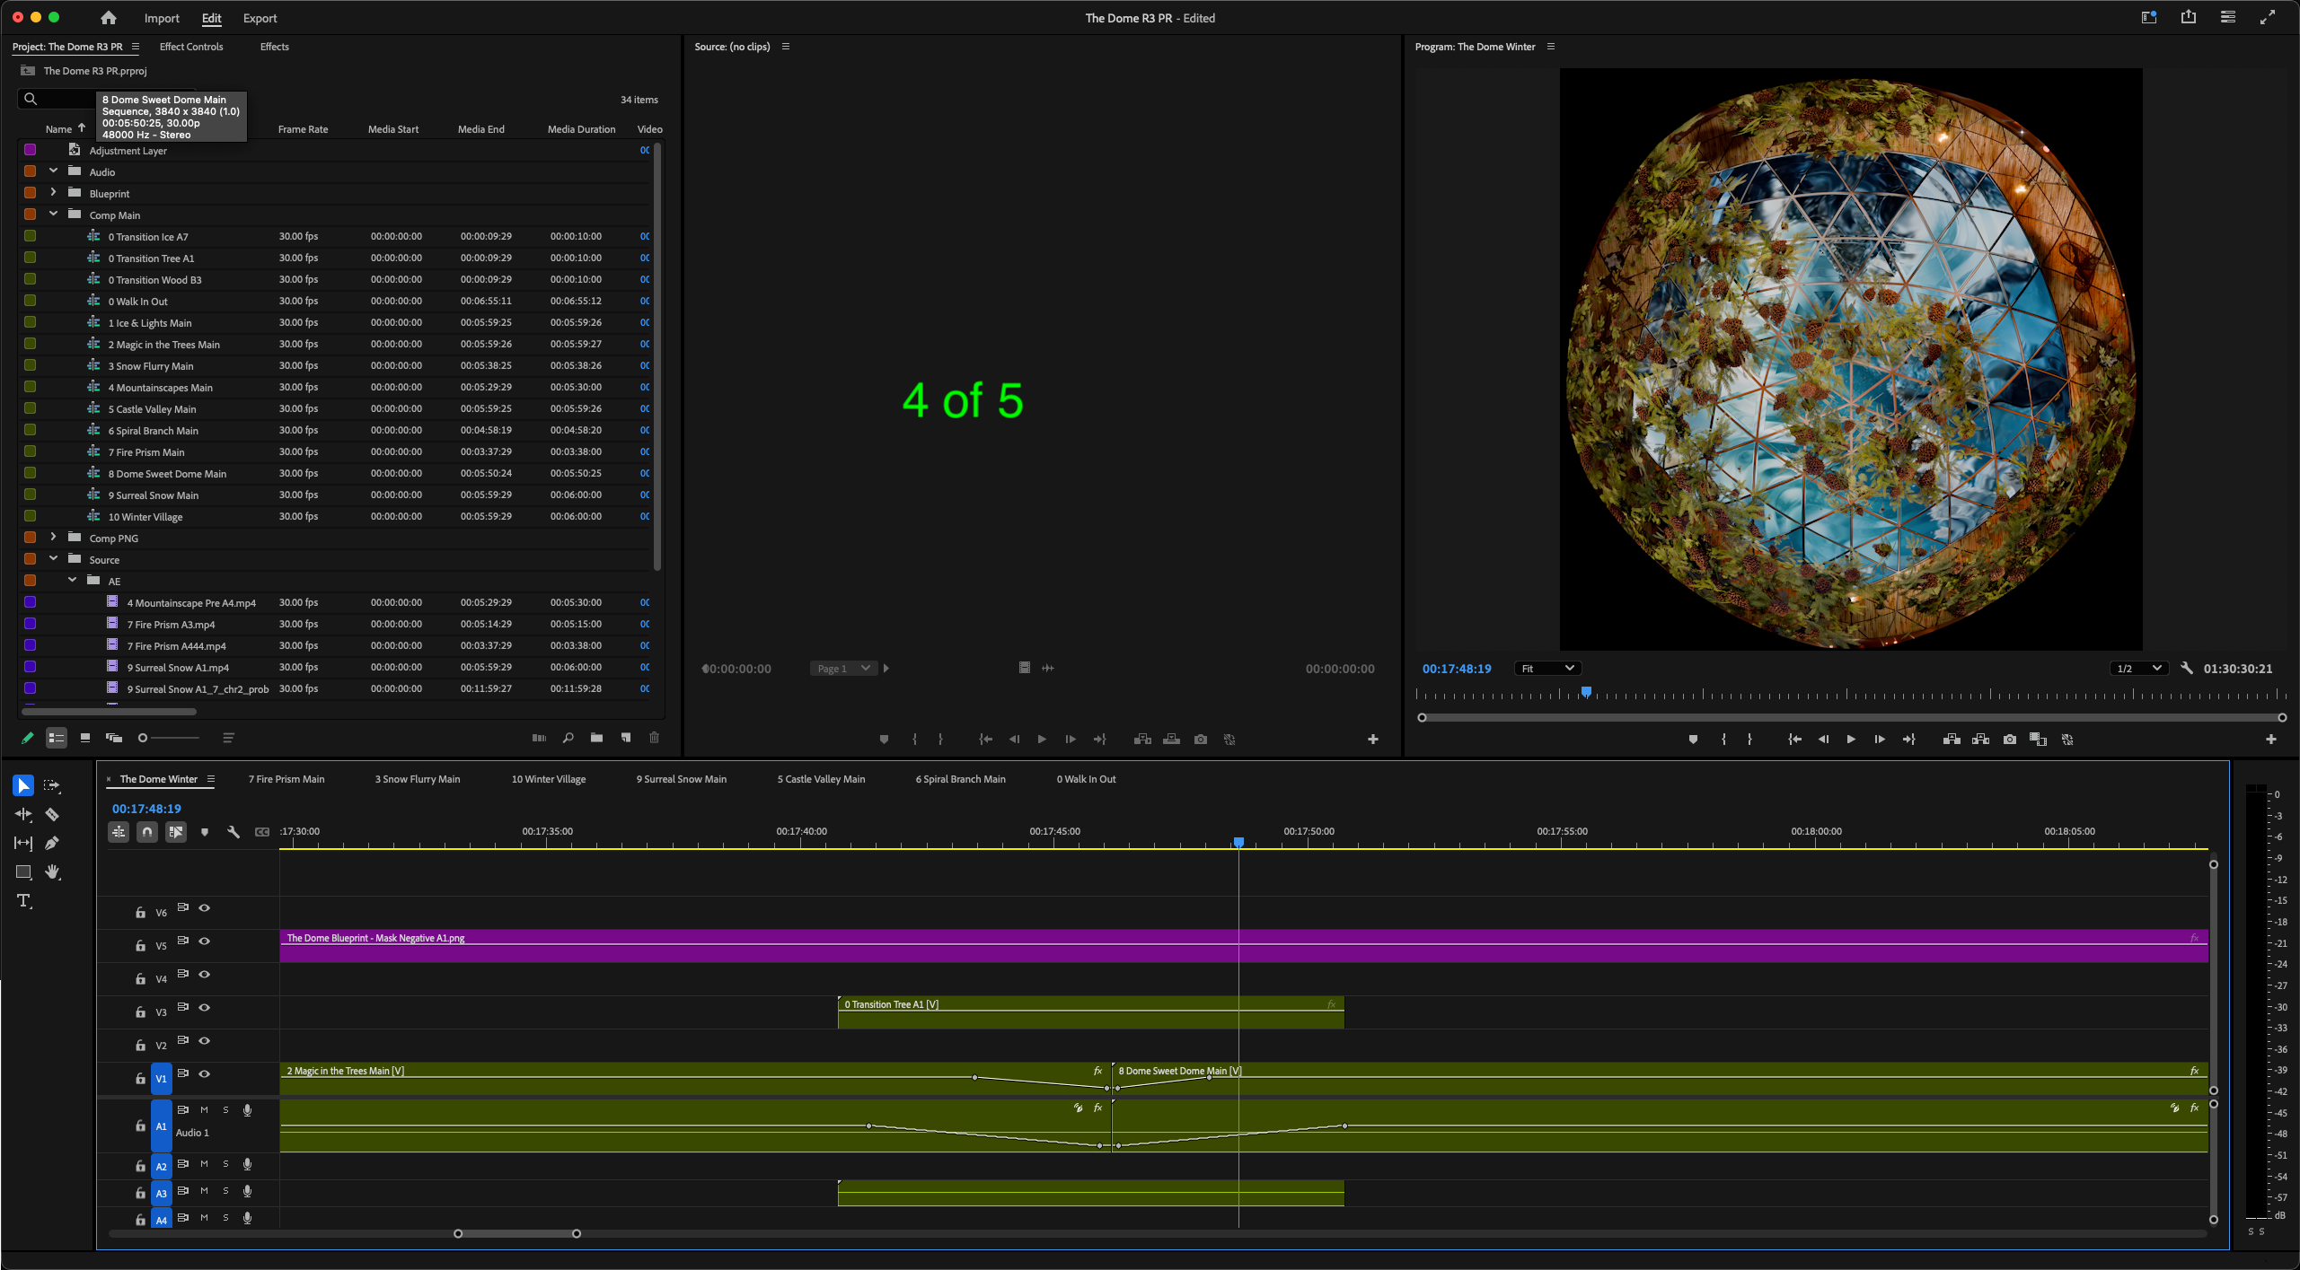Image resolution: width=2300 pixels, height=1270 pixels.
Task: Open the 7 Fire Prism Main sequence tab
Action: pyautogui.click(x=286, y=779)
